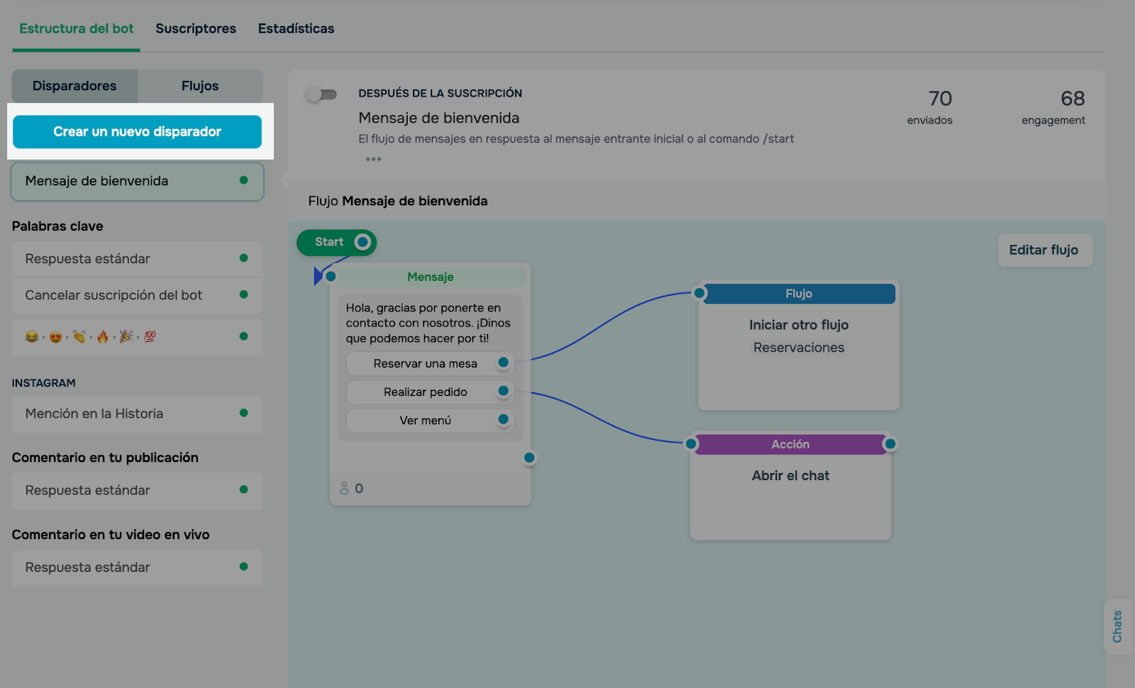Click 'Crear un nuevo disparador' button
This screenshot has width=1135, height=688.
pyautogui.click(x=137, y=132)
